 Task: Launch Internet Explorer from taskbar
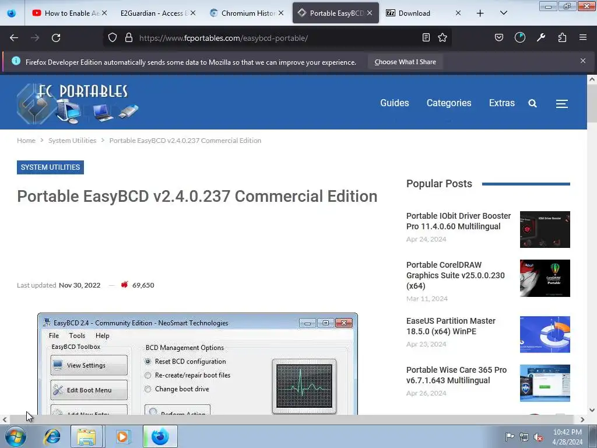point(52,436)
